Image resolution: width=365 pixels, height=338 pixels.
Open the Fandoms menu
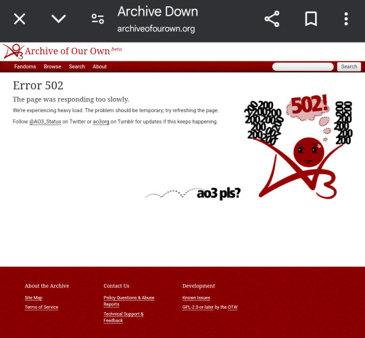coord(25,66)
